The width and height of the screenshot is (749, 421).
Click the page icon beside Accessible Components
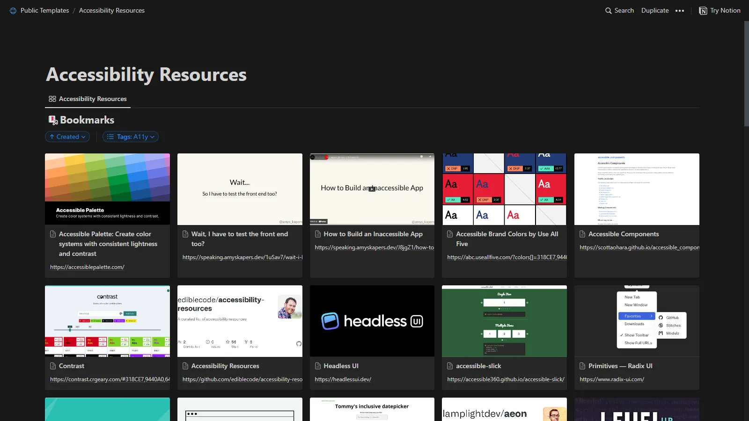(x=582, y=234)
